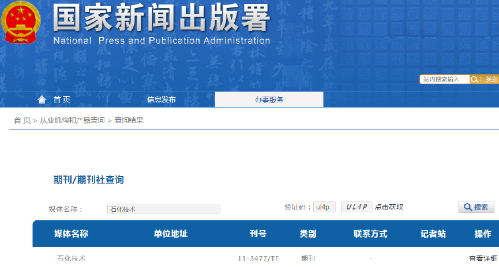Click the 搜索 button
This screenshot has width=499, height=267.
476,207
